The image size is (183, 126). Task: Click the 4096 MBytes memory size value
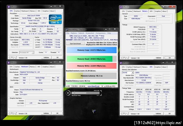coord(136,19)
